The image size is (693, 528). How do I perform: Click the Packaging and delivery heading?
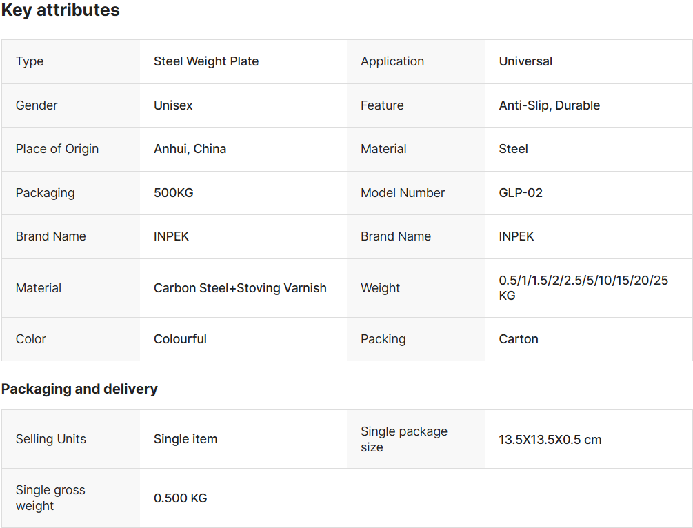[x=79, y=389]
